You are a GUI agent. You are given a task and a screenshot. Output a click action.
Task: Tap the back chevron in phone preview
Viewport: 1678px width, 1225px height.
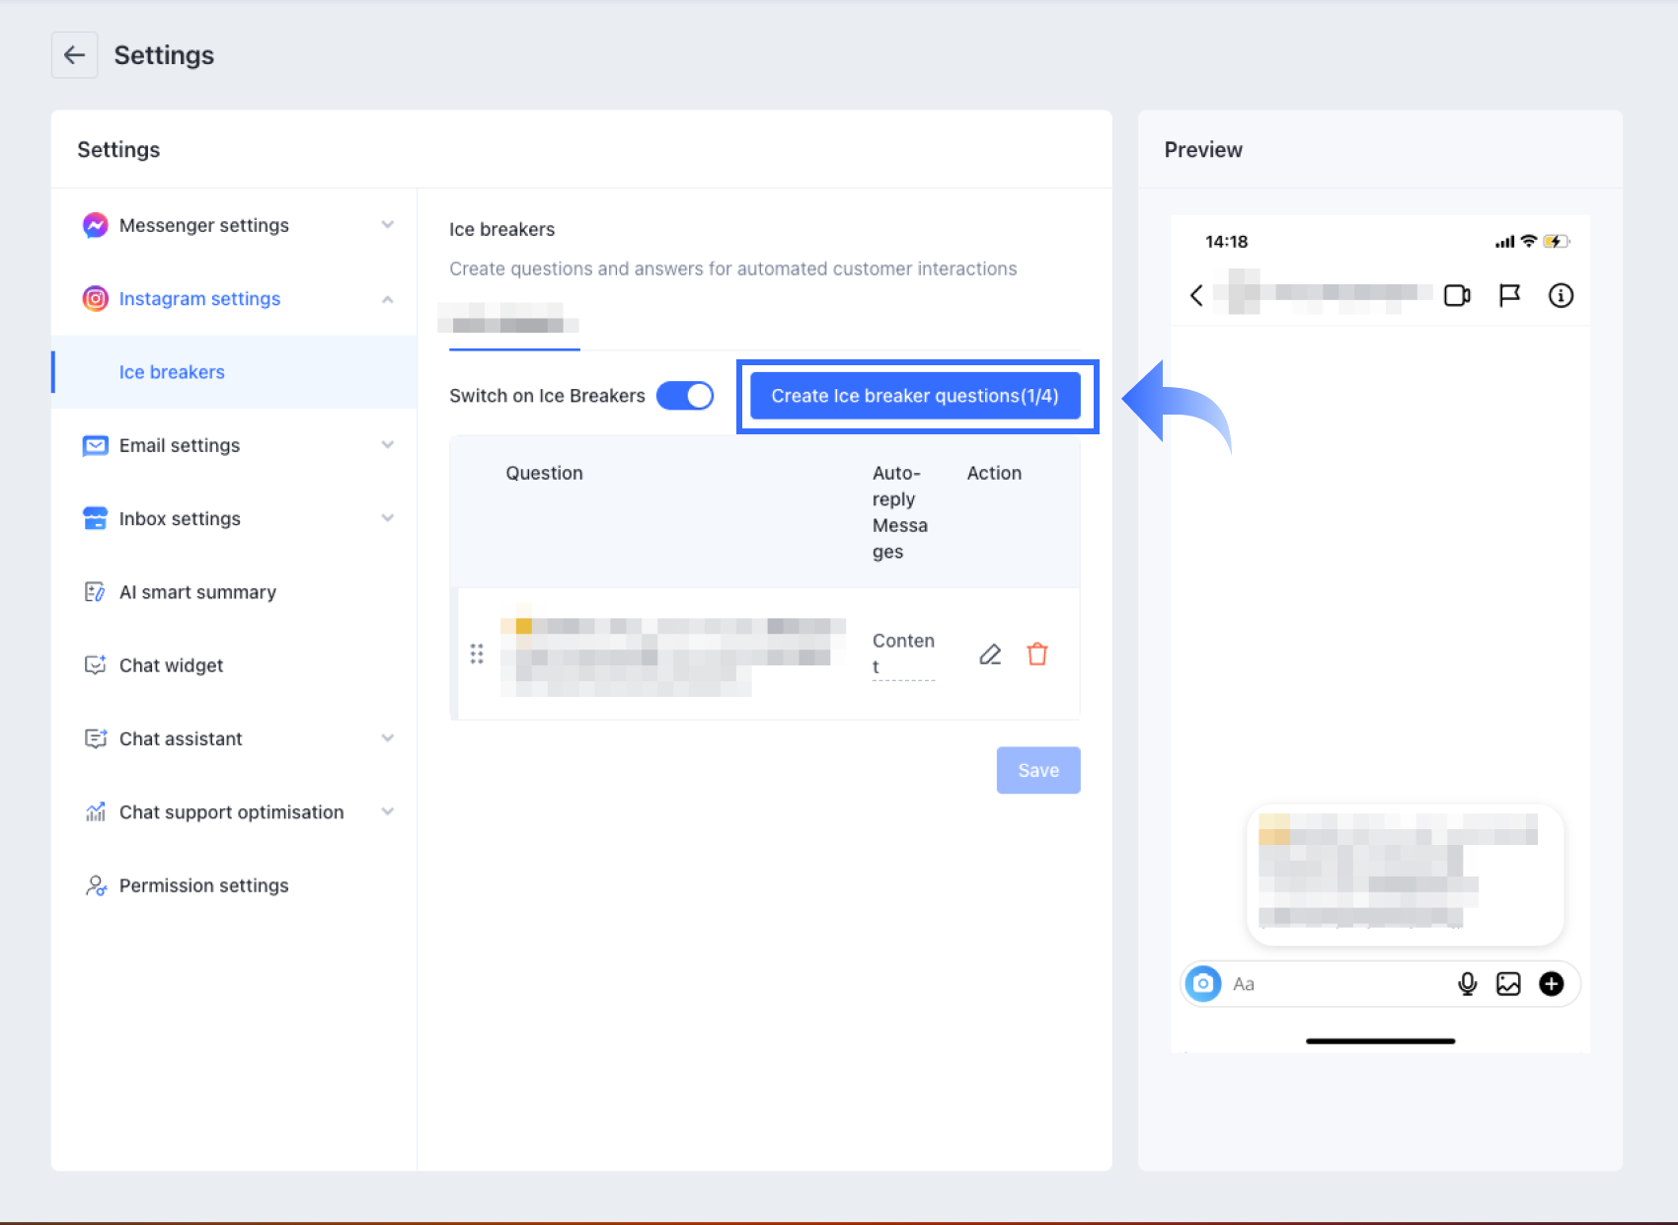point(1196,295)
